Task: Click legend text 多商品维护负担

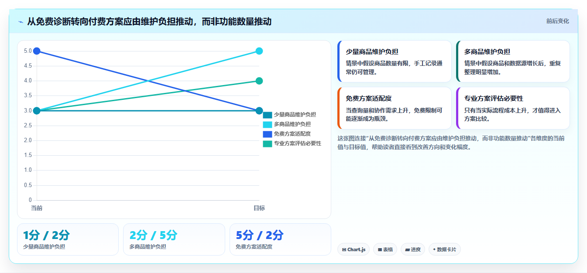Action: [292, 124]
